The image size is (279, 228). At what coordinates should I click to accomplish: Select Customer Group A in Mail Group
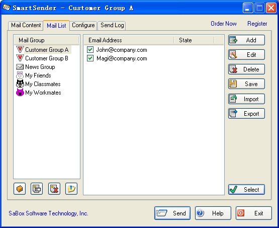[x=43, y=49]
